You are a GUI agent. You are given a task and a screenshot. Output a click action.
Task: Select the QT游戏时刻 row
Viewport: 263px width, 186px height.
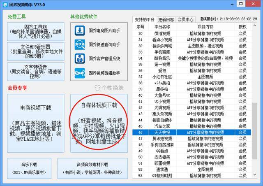[x=192, y=176]
